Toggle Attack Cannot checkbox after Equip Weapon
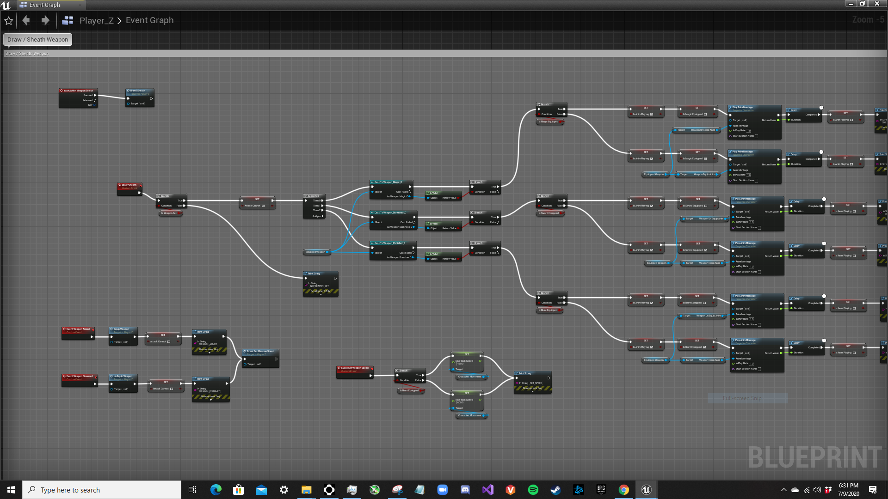This screenshot has width=888, height=499. [169, 342]
